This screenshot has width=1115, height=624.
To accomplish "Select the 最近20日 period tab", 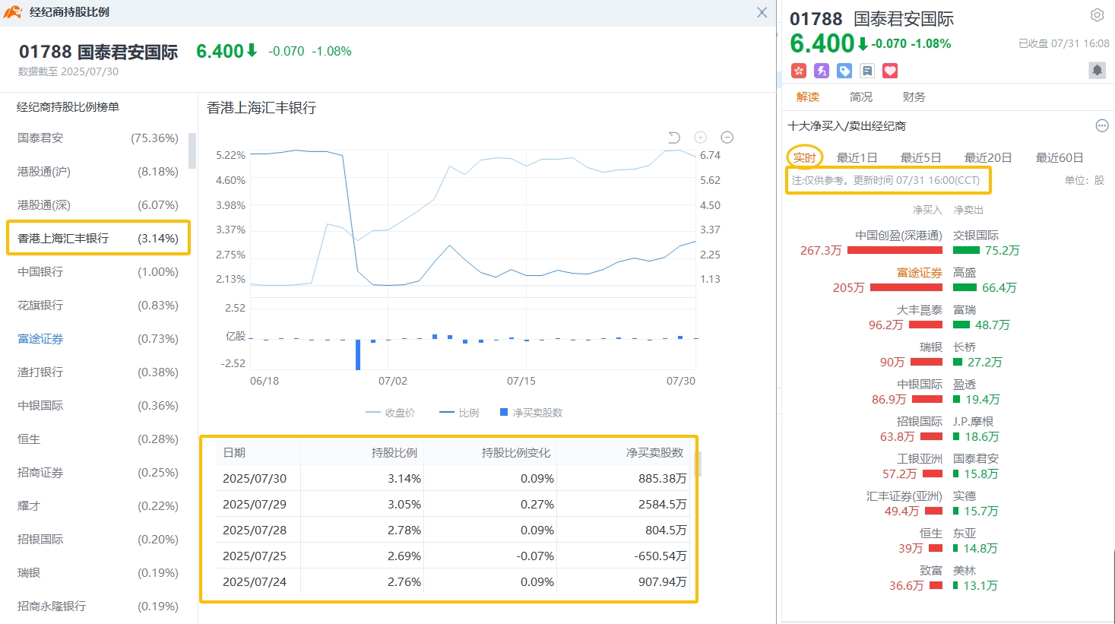I will (x=988, y=158).
